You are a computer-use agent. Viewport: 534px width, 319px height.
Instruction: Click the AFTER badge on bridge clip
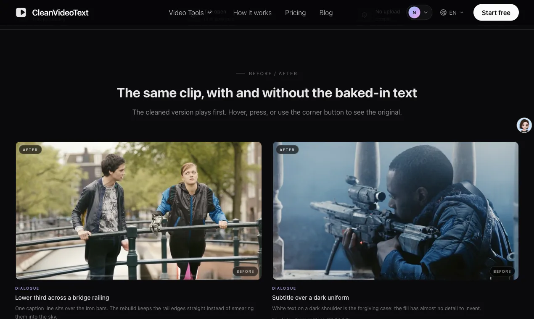[x=30, y=149]
